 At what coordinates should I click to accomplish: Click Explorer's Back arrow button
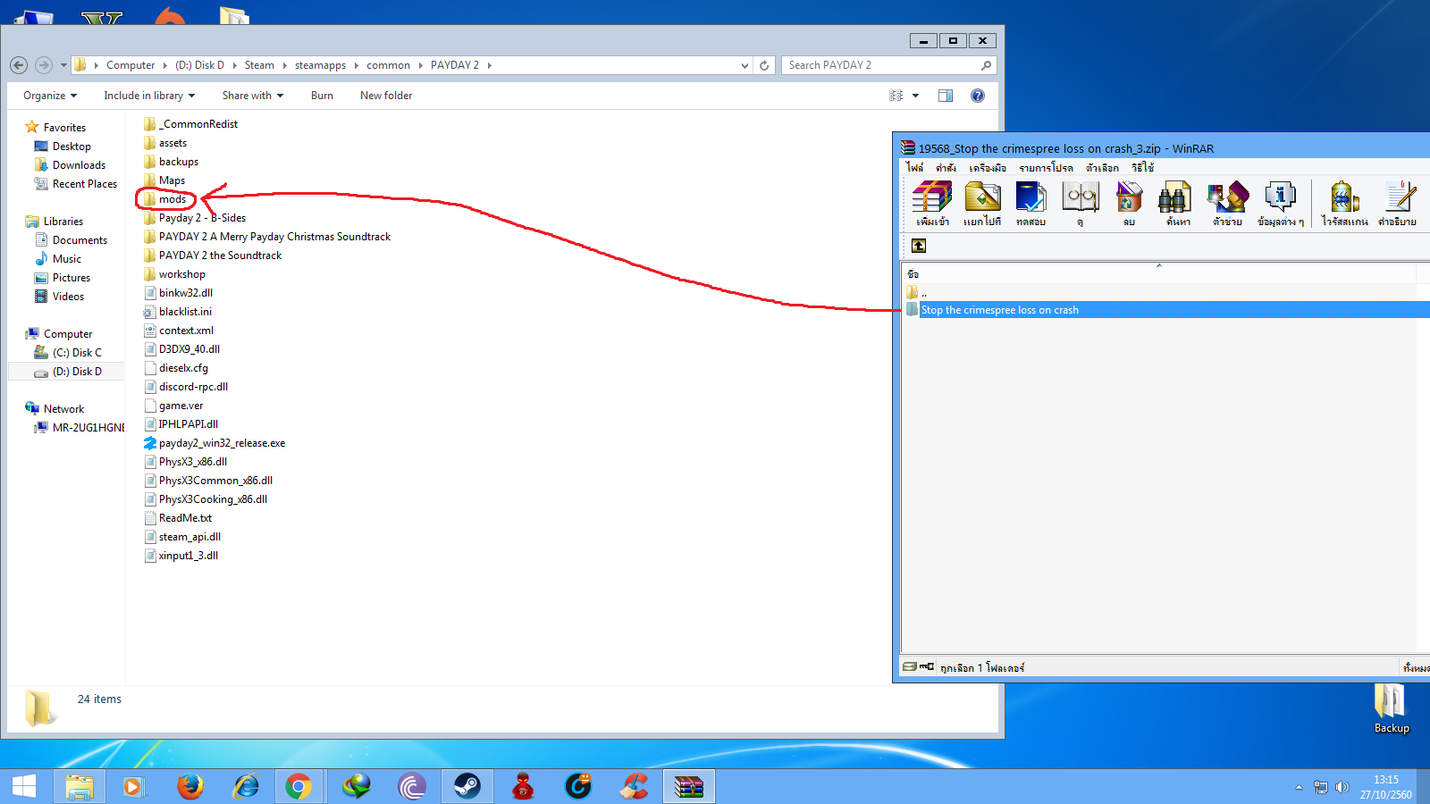pyautogui.click(x=19, y=65)
